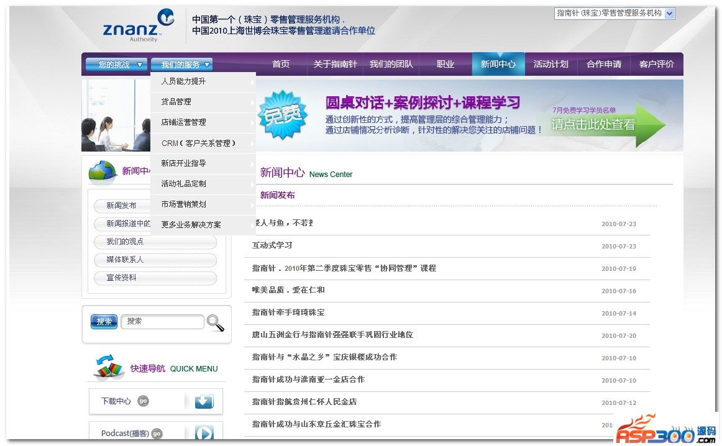Open 客户评价 navigation tab

[657, 64]
